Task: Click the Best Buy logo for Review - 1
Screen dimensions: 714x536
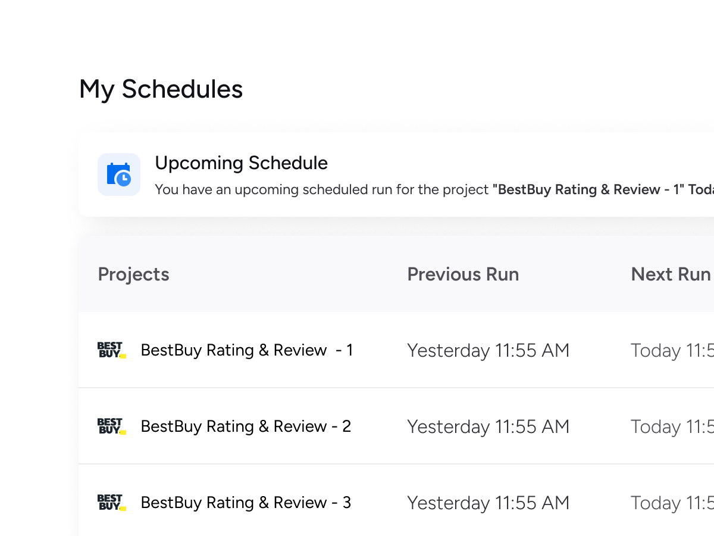Action: (x=111, y=350)
